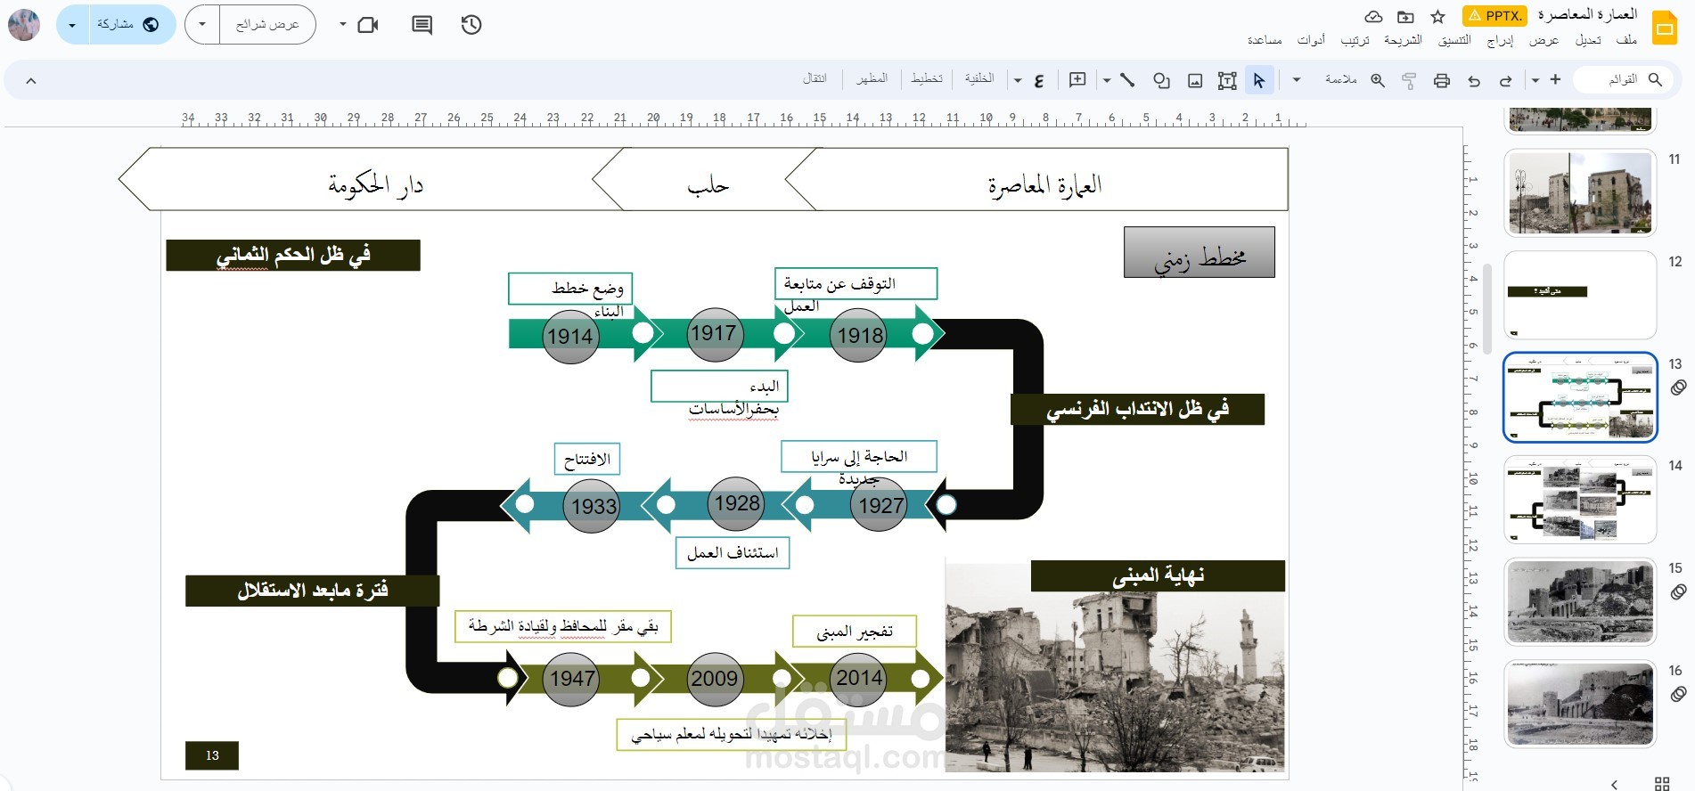This screenshot has height=791, width=1695.
Task: Click the المظهر theme button
Action: (x=872, y=78)
